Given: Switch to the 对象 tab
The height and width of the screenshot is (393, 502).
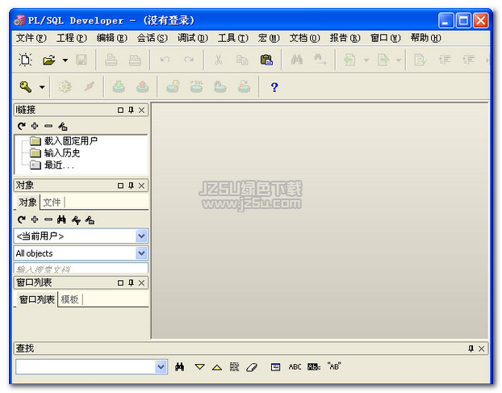Looking at the screenshot, I should coord(27,202).
